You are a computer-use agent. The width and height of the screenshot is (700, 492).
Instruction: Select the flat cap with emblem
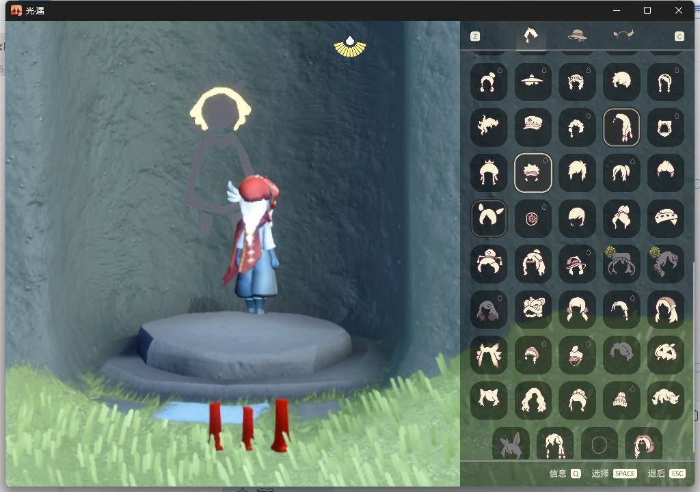pos(533,127)
